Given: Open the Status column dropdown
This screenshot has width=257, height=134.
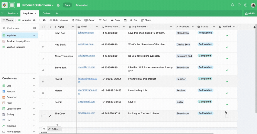Looking at the screenshot, I should click(x=214, y=27).
